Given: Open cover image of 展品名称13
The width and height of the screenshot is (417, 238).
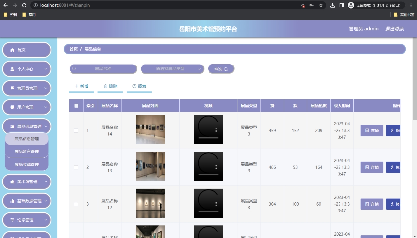Looking at the screenshot, I should [150, 166].
